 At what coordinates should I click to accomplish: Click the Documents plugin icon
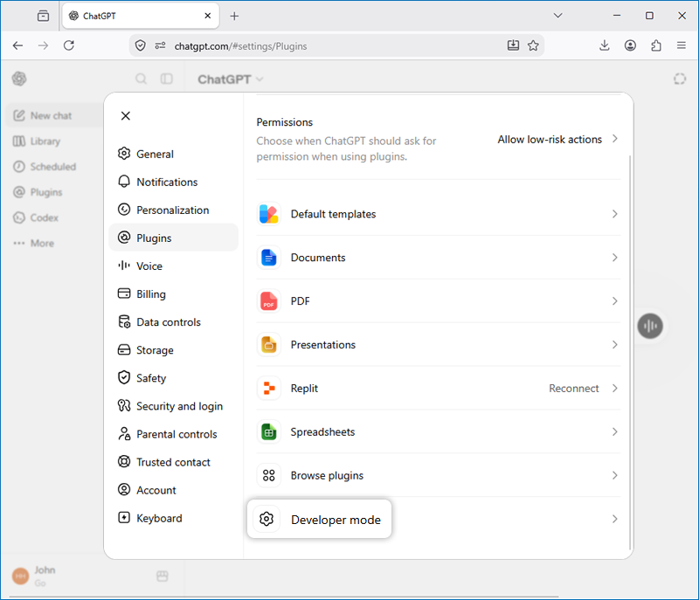269,258
